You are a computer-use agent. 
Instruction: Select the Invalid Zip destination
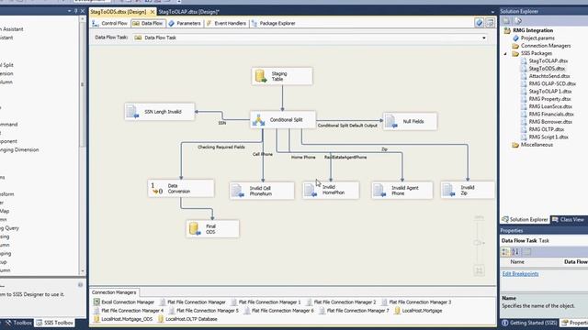[x=468, y=190]
